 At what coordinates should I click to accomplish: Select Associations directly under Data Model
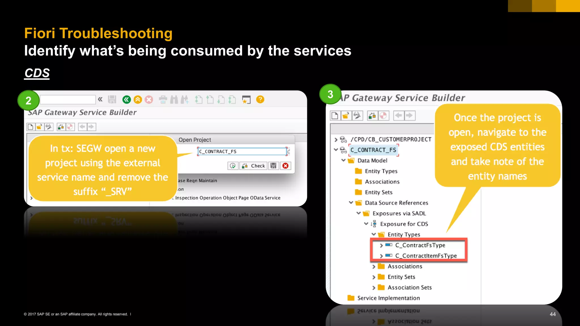(x=382, y=182)
